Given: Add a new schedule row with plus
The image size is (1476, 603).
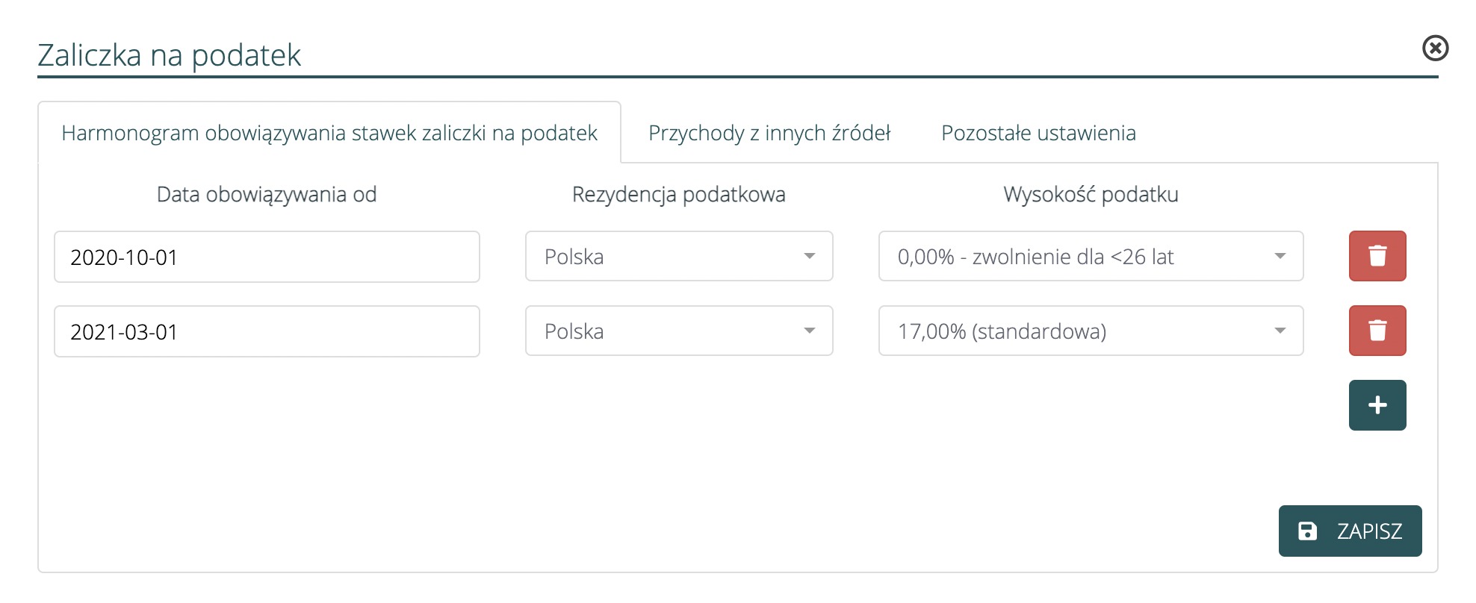Looking at the screenshot, I should click(1377, 405).
